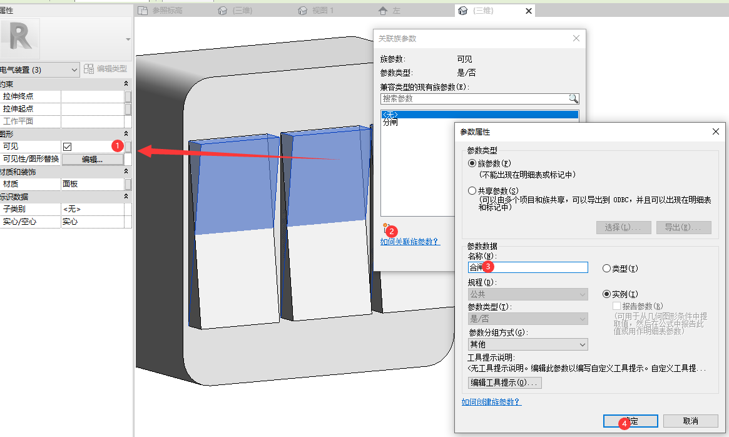Image resolution: width=729 pixels, height=437 pixels.
Task: Collapse the 标识数据 section
Action: (126, 197)
